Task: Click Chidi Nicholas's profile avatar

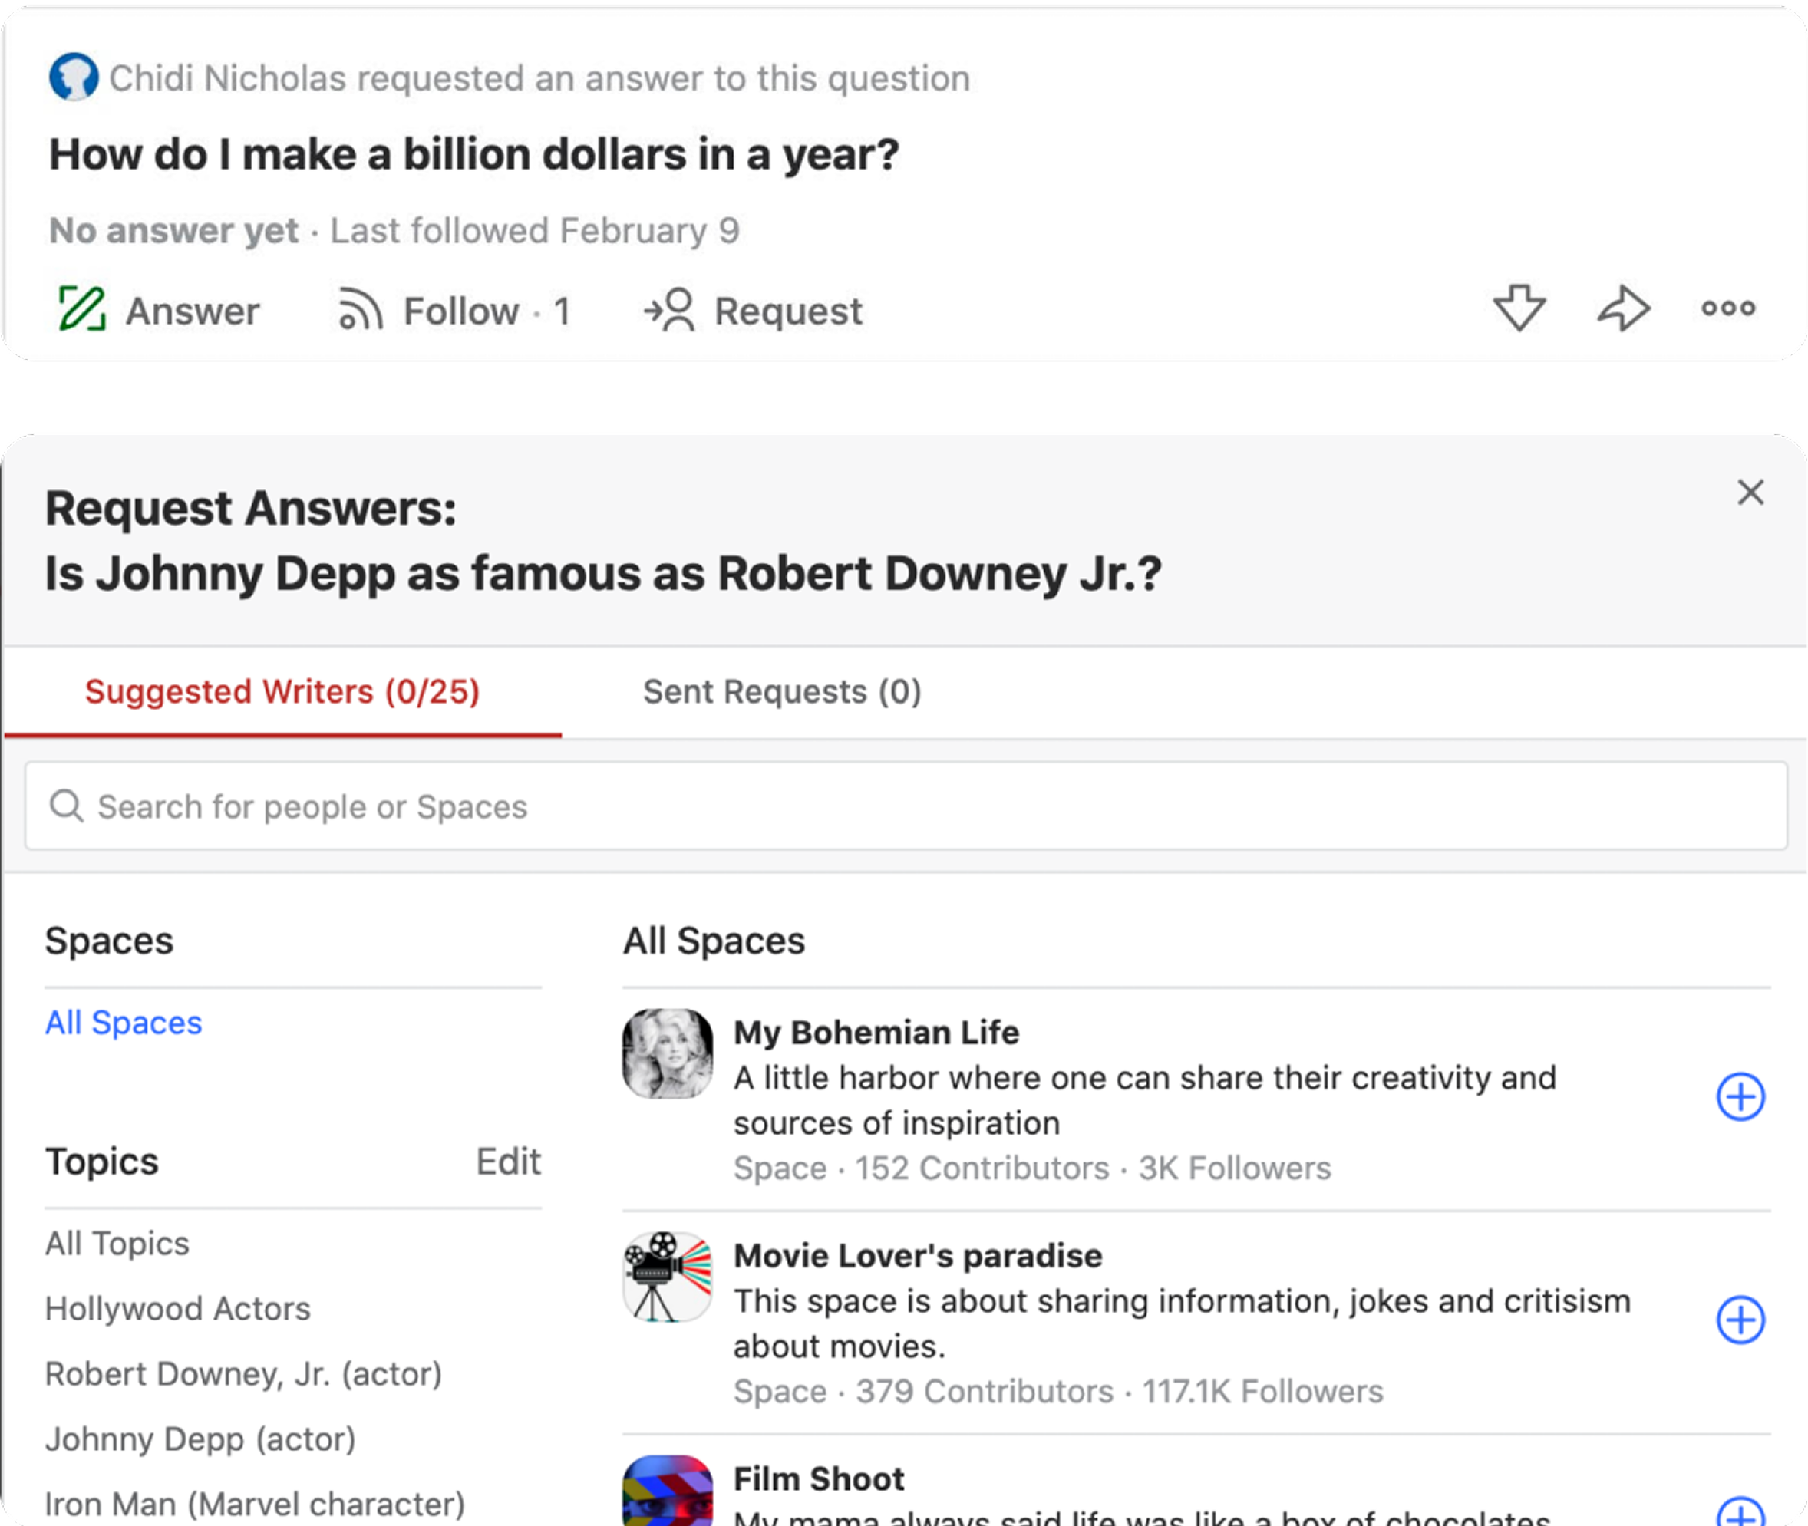Action: coord(74,77)
